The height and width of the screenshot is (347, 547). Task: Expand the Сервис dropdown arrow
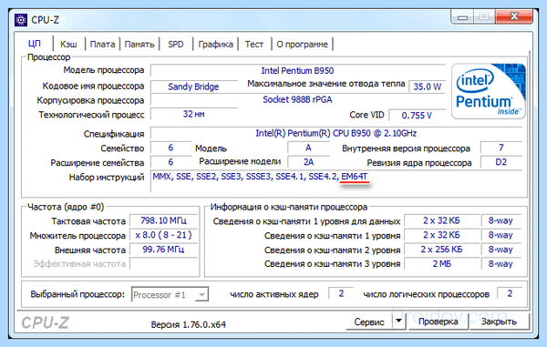pos(398,321)
